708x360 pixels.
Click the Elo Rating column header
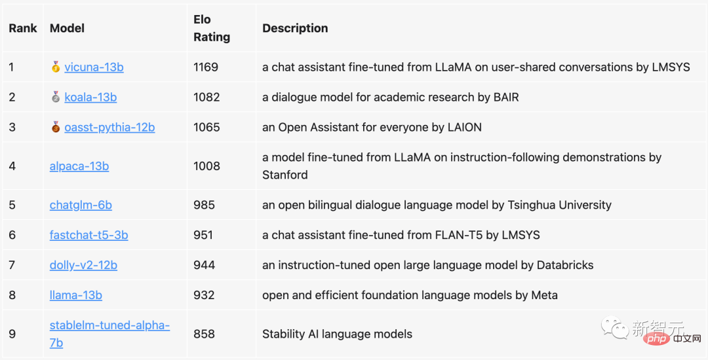212,28
